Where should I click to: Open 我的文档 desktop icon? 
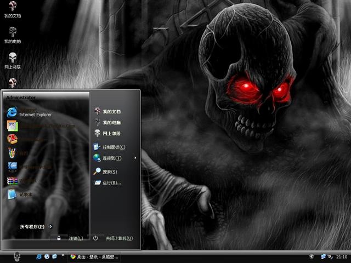point(13,9)
